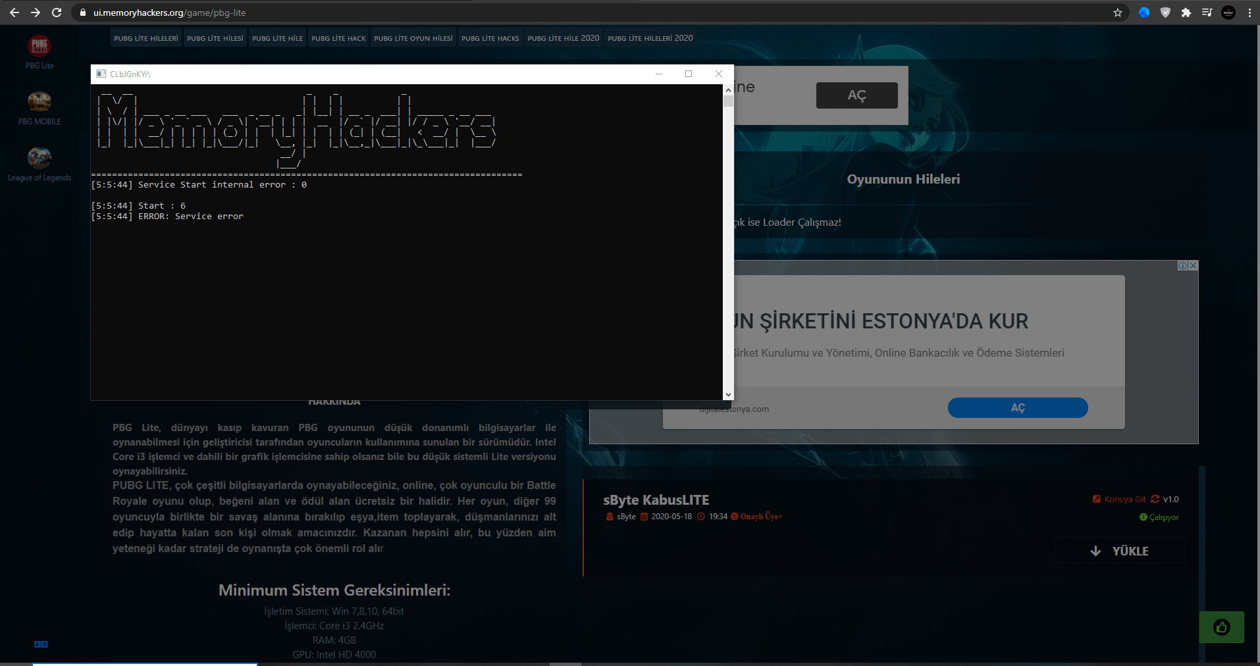The height and width of the screenshot is (666, 1260).
Task: Click the small blue badge at bottom-left
Action: pos(41,644)
